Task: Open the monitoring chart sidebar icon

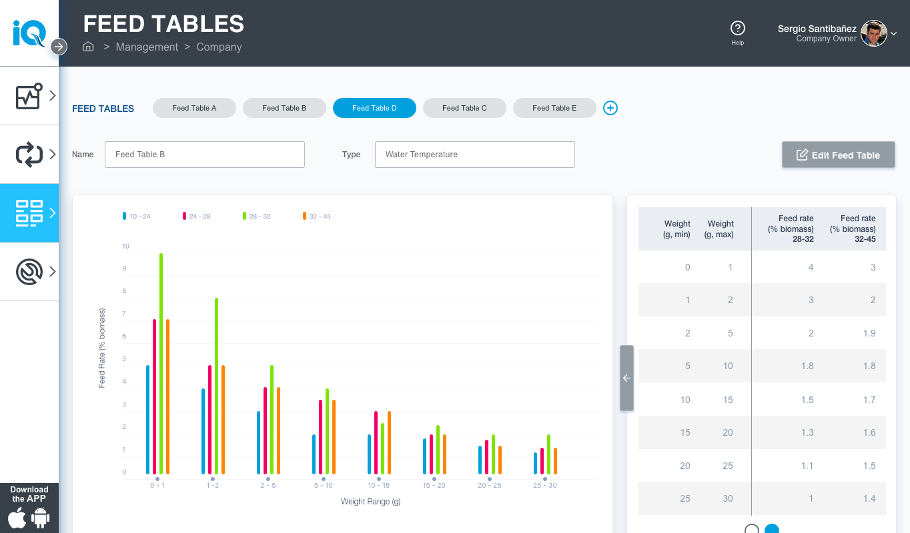Action: point(29,96)
